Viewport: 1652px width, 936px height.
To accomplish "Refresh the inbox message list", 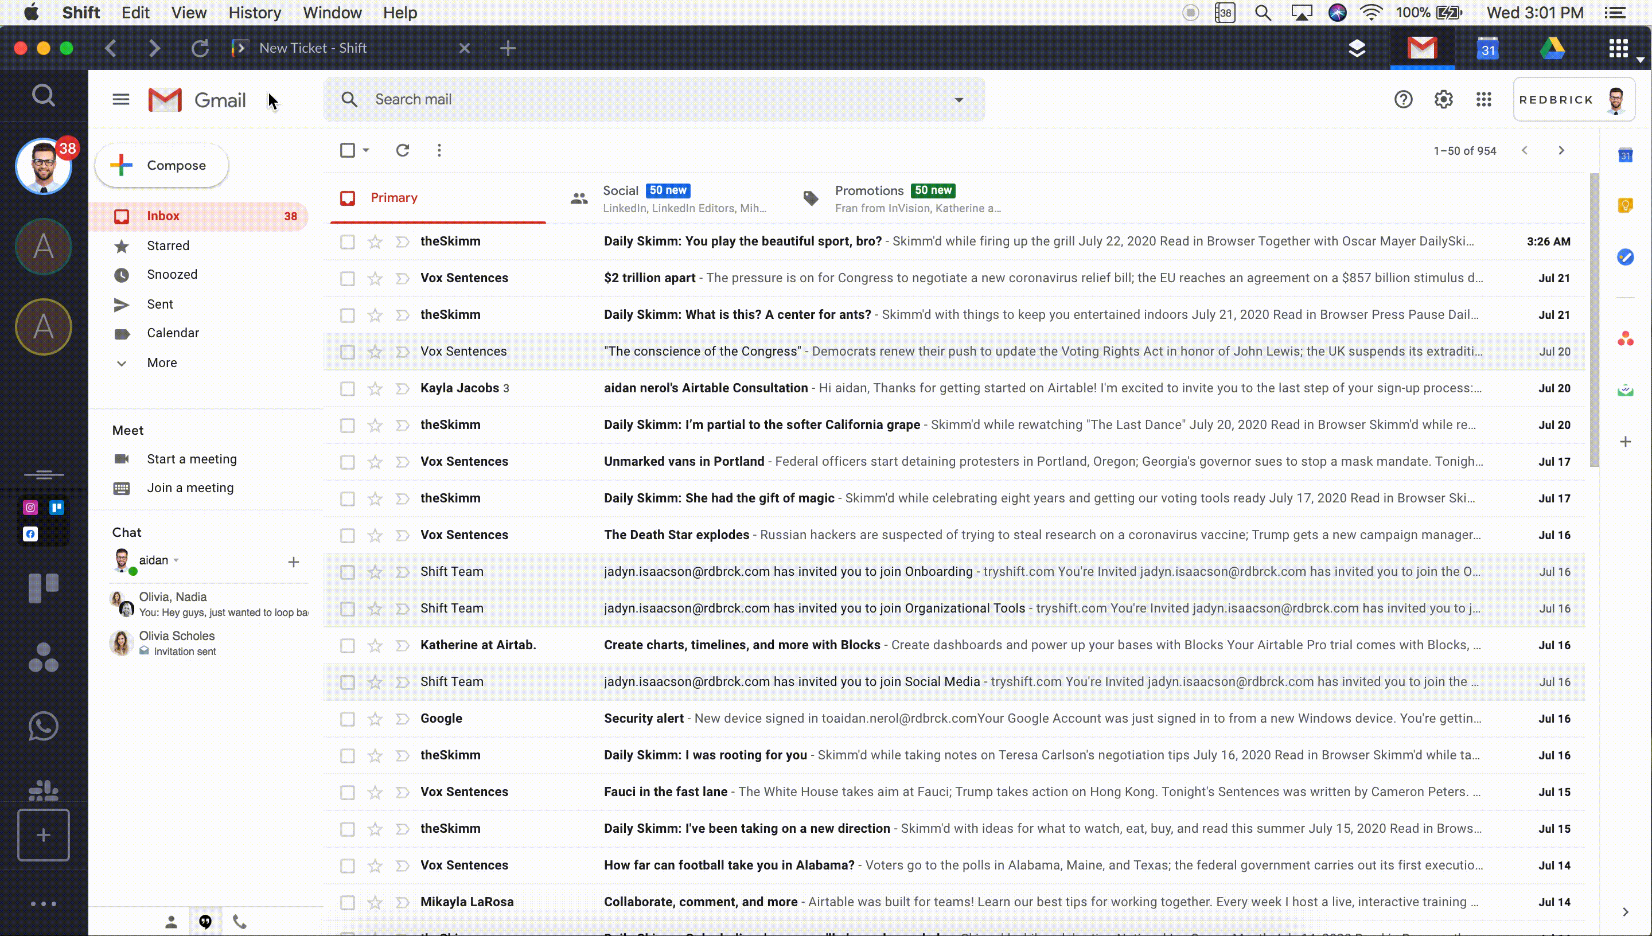I will 403,150.
